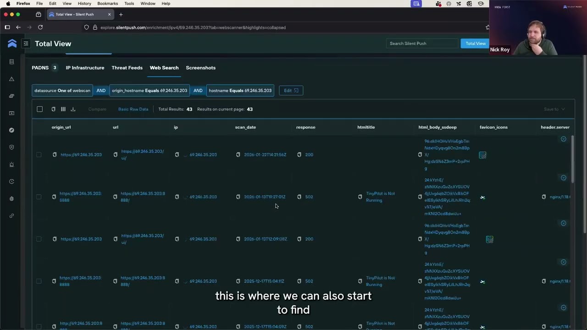The image size is (587, 330).
Task: Click the html_body_ssdeep column header
Action: coord(437,127)
